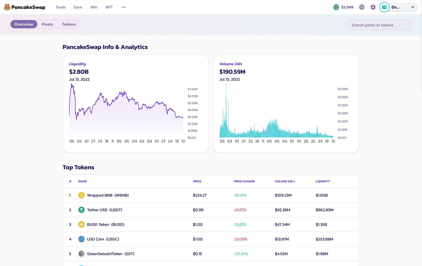Open the settings gear icon
Screen dimensions: 422x266
(373, 7)
